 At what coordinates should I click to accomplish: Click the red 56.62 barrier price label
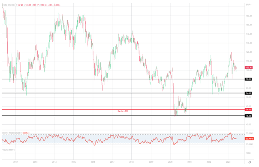pyautogui.click(x=249, y=109)
